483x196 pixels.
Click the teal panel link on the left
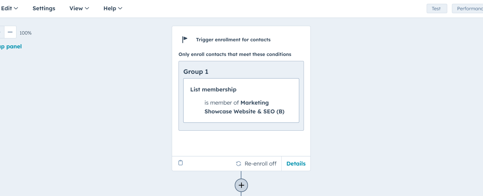(x=11, y=46)
